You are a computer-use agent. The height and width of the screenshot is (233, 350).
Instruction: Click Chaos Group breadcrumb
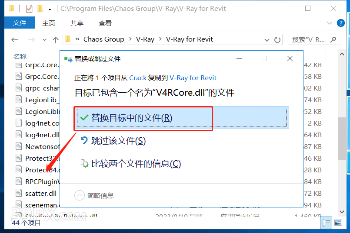click(103, 39)
